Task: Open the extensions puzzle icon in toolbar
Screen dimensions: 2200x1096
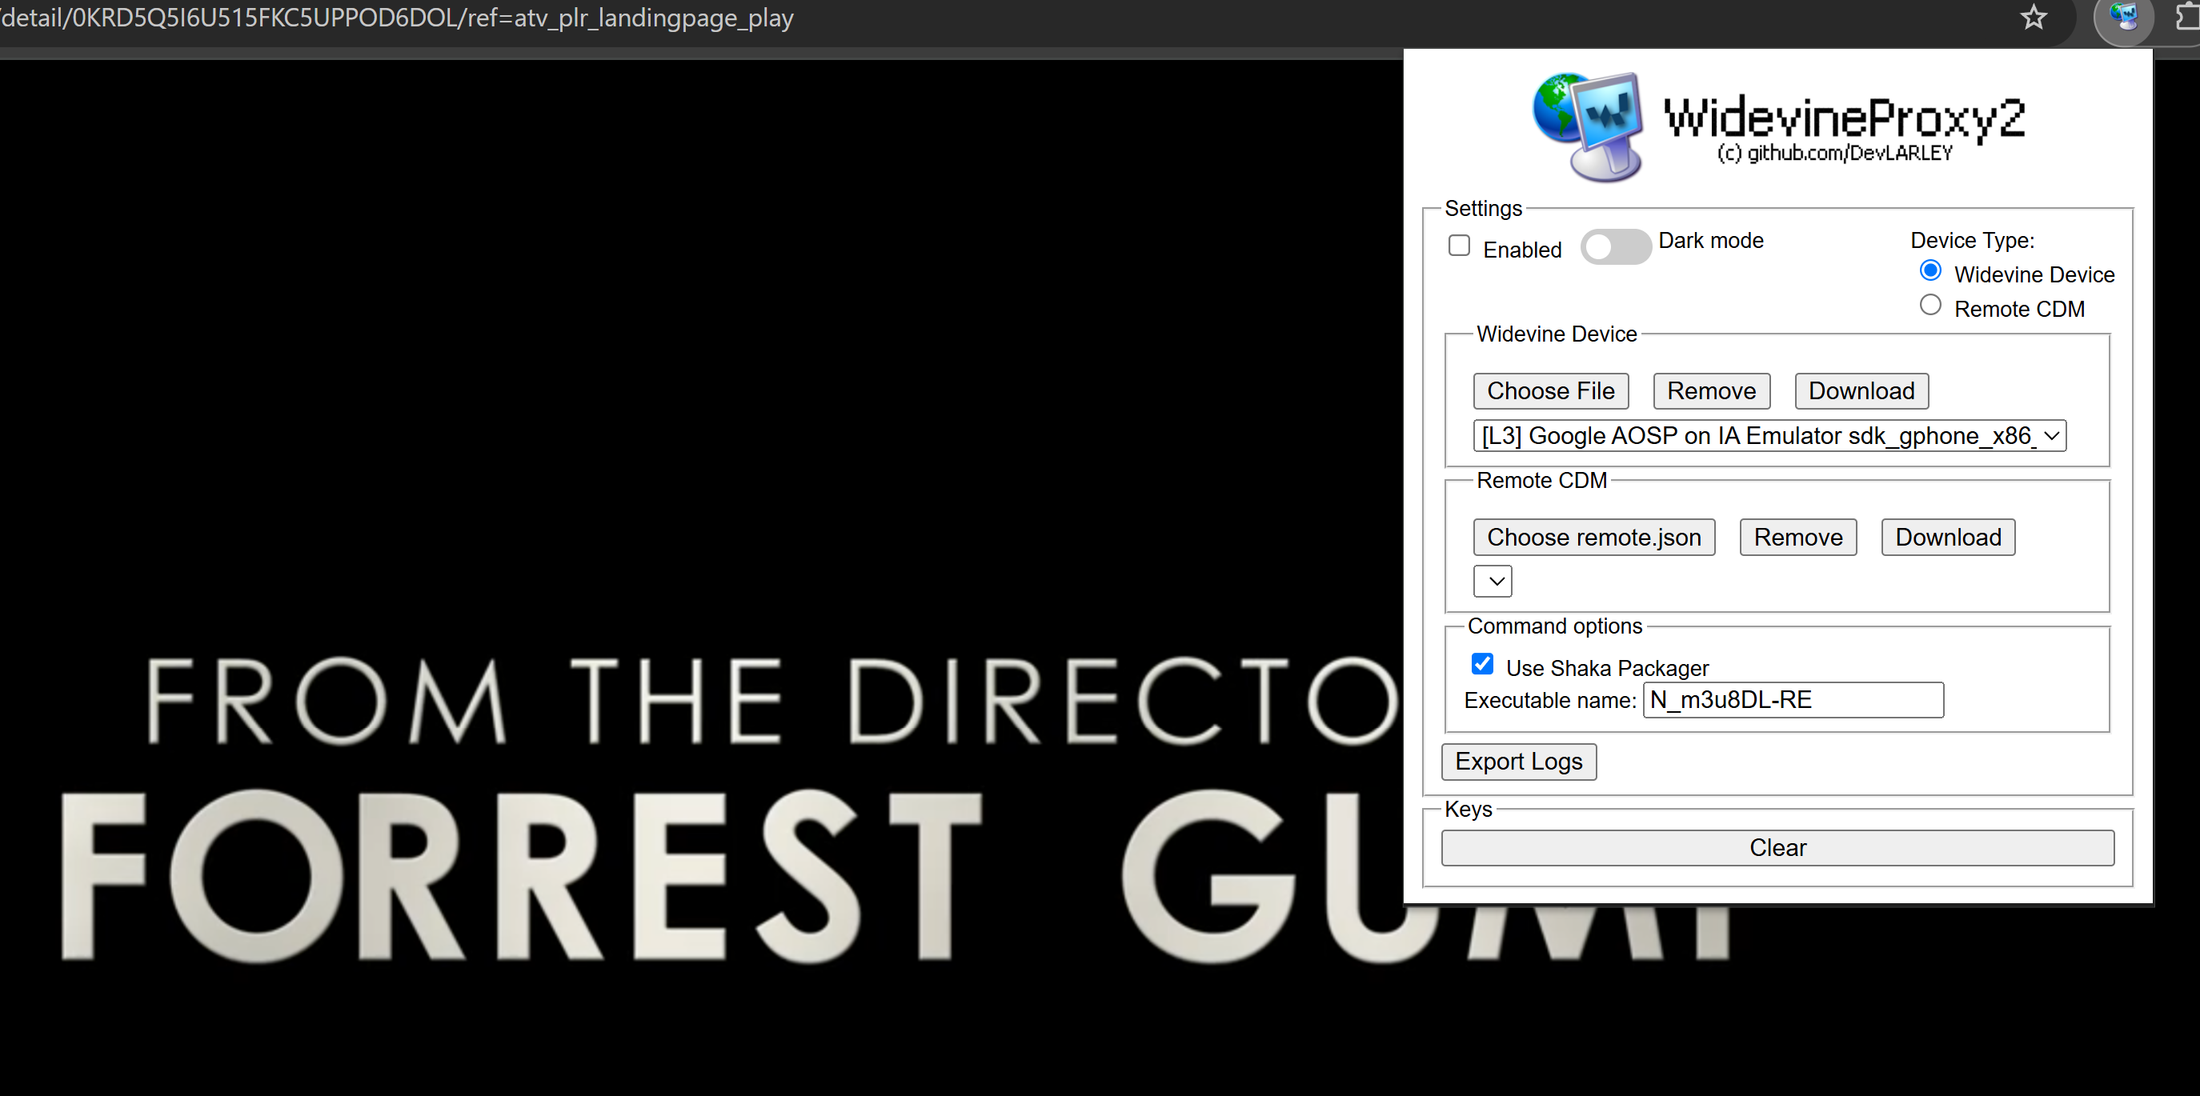Action: pyautogui.click(x=2188, y=17)
